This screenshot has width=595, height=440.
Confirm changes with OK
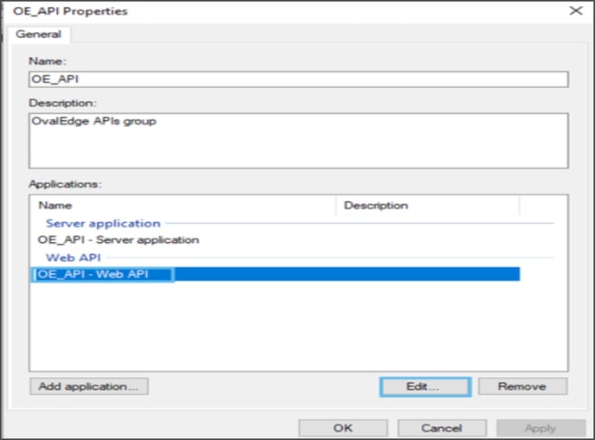[343, 428]
